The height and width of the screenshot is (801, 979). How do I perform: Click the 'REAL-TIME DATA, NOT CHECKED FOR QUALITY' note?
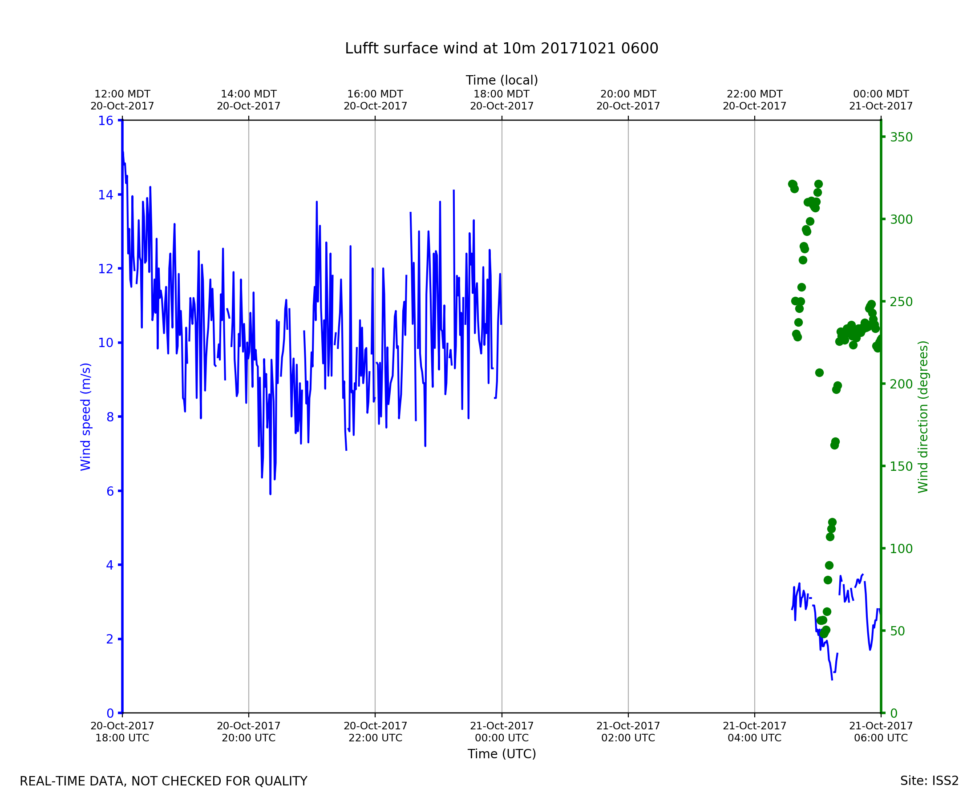[163, 781]
